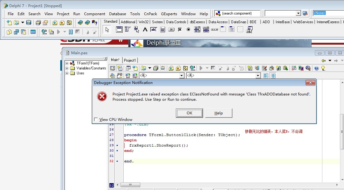The image size is (344, 190).
Task: Select the arrow pointer tool in component palette
Action: pos(107,29)
